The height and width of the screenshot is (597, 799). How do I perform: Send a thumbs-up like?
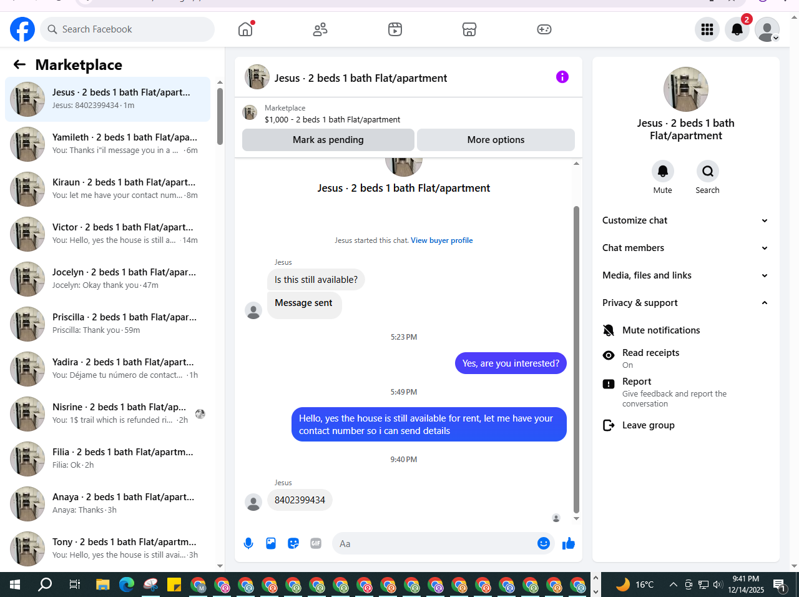(x=569, y=543)
